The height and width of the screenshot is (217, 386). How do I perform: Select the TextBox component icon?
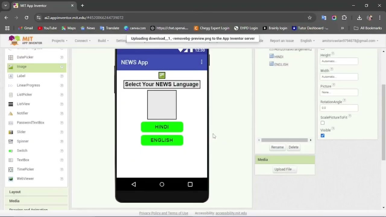(11, 160)
